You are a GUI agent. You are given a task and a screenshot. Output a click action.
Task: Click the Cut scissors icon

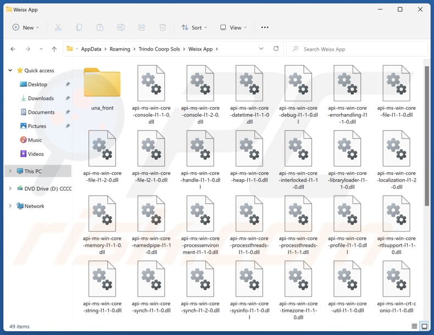pos(58,27)
